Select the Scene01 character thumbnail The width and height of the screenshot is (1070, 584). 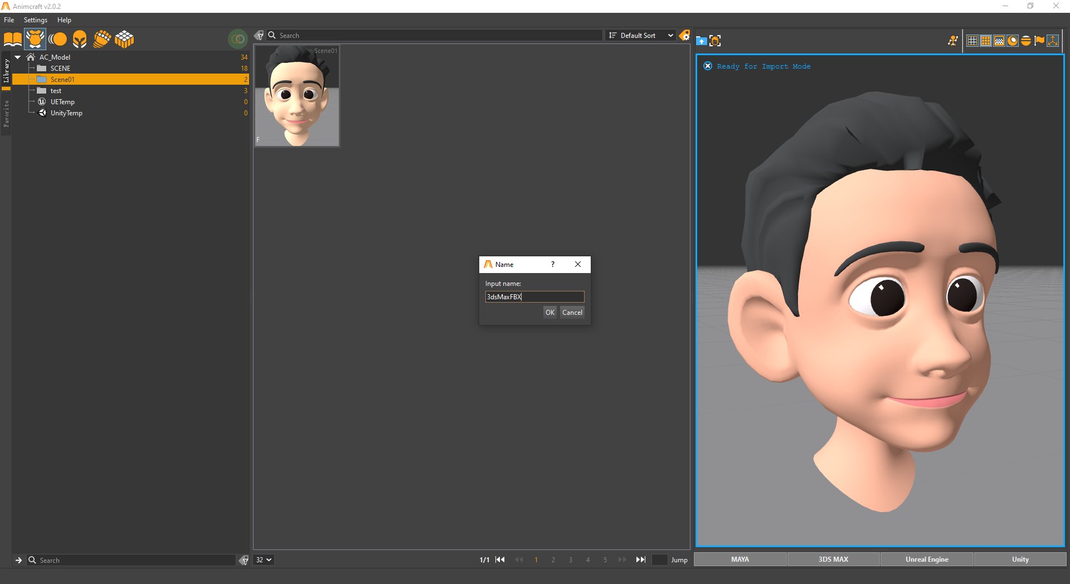tap(297, 96)
